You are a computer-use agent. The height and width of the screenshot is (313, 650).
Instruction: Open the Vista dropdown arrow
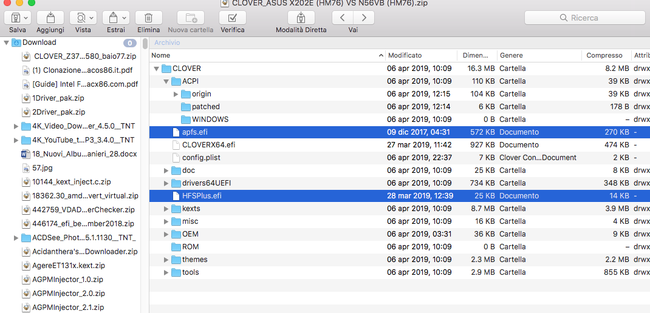point(91,18)
